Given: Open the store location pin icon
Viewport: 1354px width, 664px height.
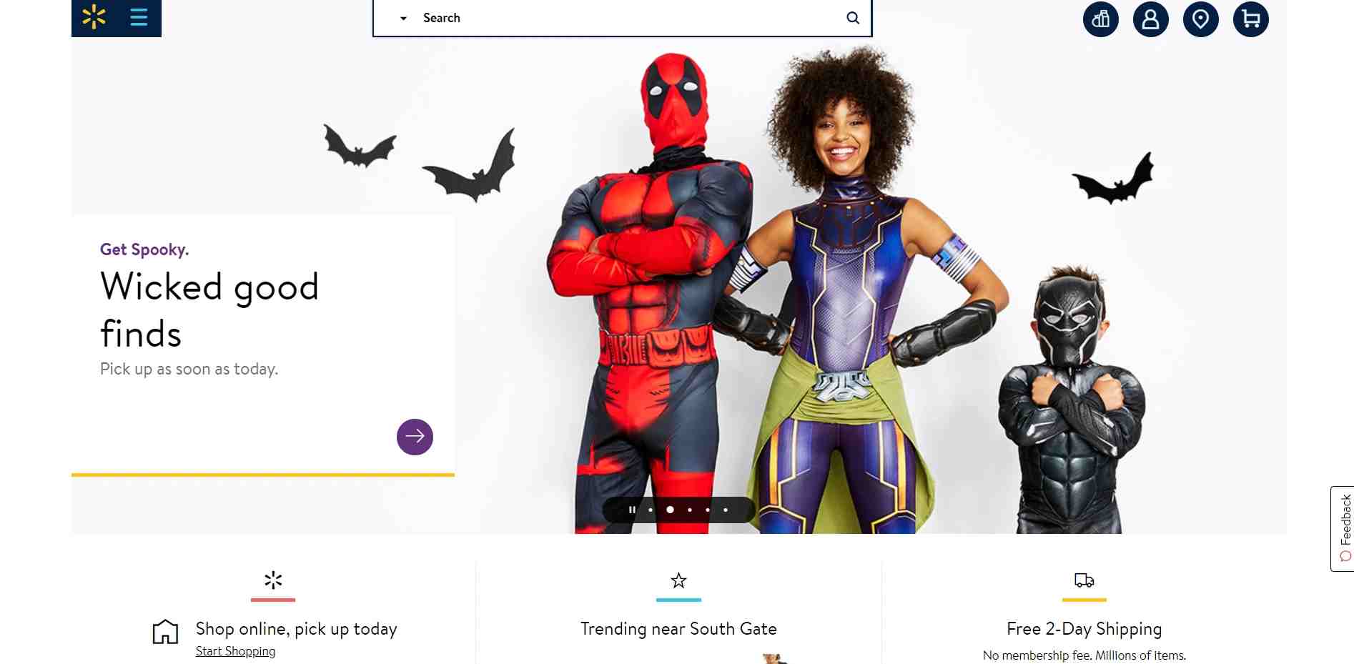Looking at the screenshot, I should pyautogui.click(x=1201, y=19).
